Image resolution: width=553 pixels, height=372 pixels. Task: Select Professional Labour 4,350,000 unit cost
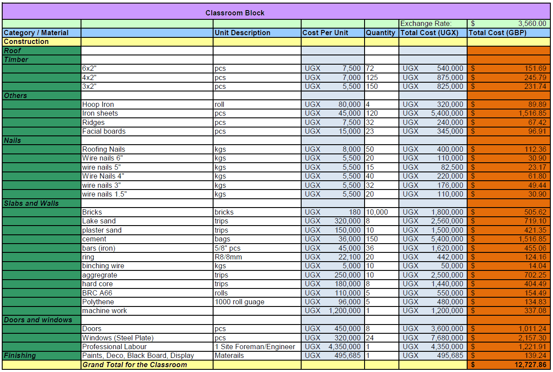333,346
